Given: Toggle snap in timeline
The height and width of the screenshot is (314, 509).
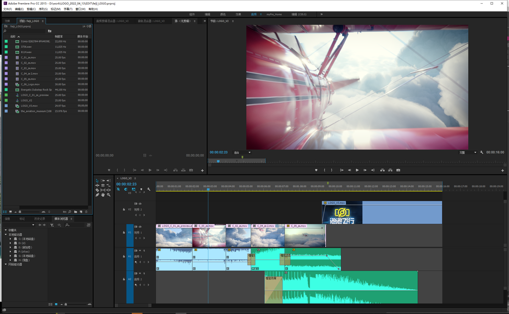Looking at the screenshot, I should point(126,189).
